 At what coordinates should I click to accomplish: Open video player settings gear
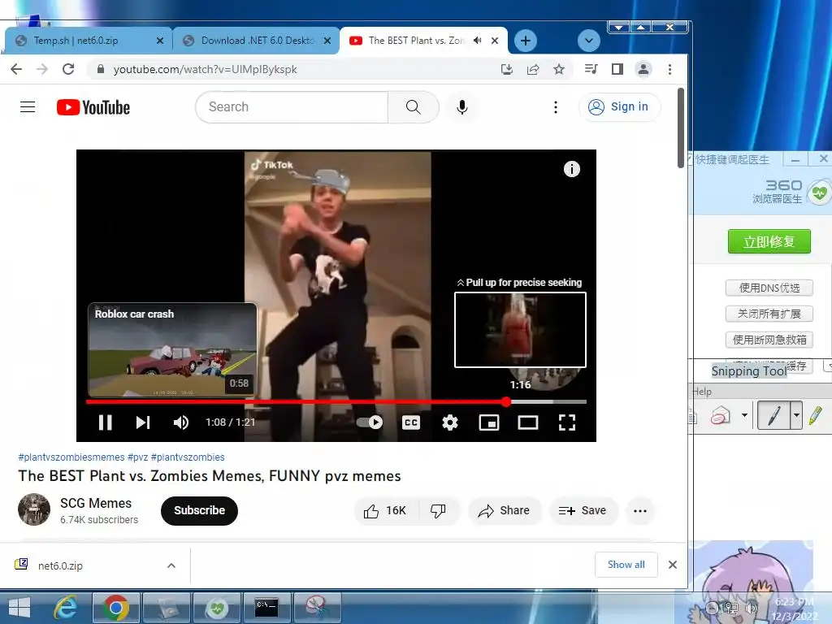click(x=450, y=422)
